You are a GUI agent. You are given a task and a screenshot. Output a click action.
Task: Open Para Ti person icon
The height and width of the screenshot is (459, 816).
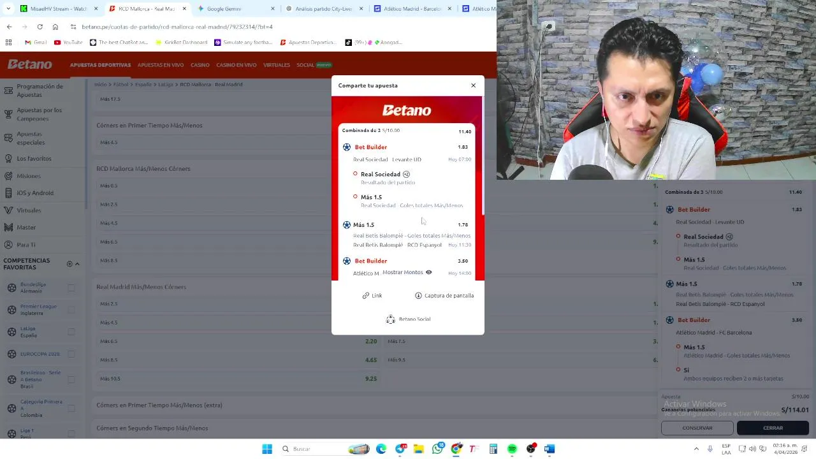8,244
